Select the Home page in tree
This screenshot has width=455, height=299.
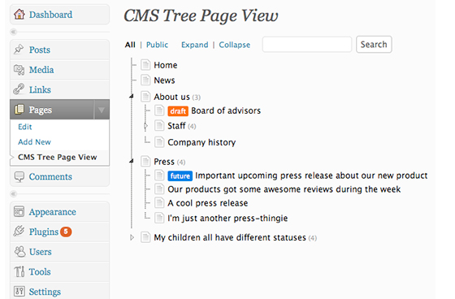(166, 65)
